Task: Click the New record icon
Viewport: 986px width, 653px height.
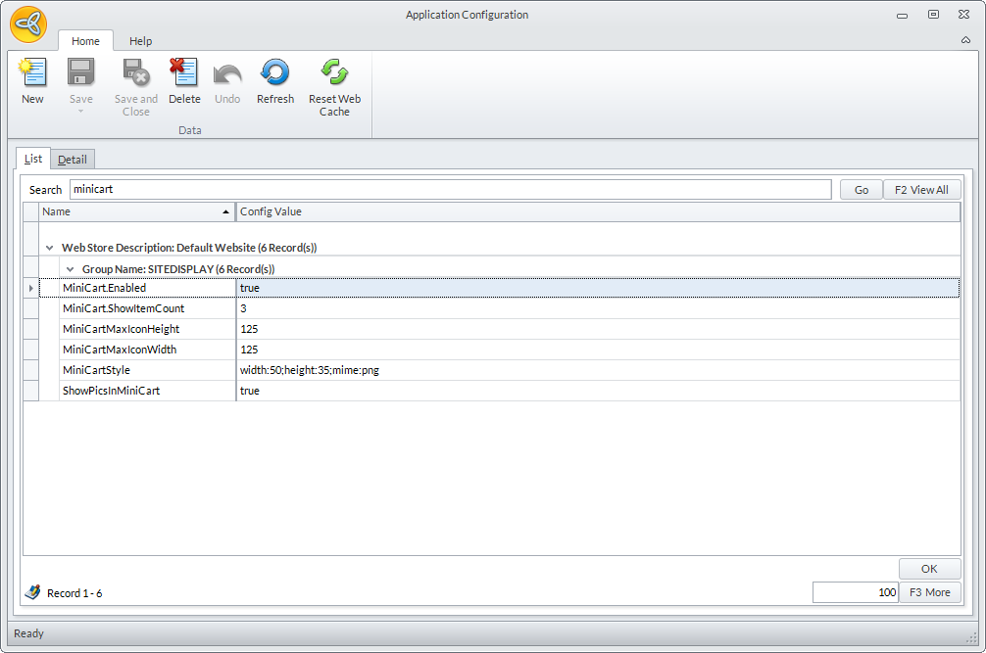Action: pyautogui.click(x=32, y=73)
